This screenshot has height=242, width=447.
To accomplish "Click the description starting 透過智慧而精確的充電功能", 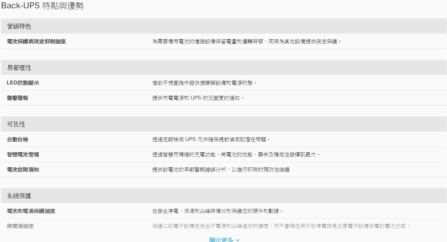I will tap(236, 155).
